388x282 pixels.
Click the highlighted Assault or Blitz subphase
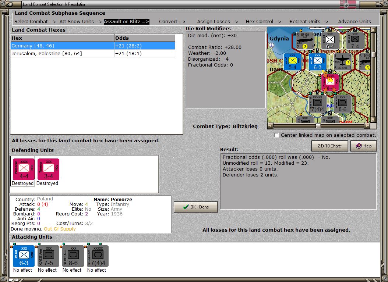(126, 21)
